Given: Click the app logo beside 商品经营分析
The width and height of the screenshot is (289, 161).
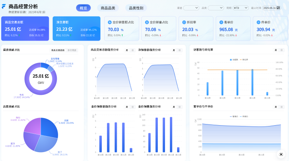Looking at the screenshot, I should point(4,7).
